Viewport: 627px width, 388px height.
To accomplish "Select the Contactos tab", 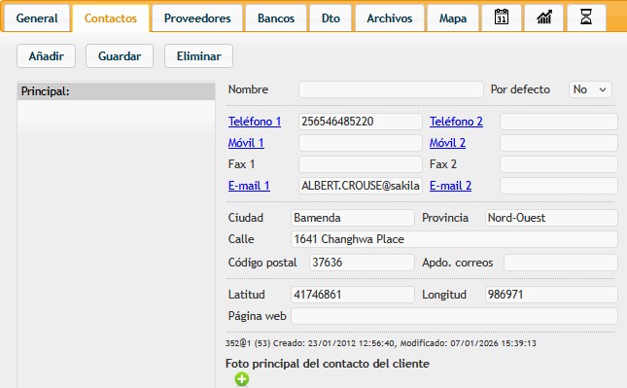I will [111, 18].
